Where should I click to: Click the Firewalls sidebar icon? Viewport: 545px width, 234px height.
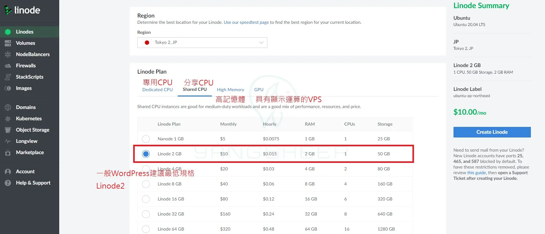[x=8, y=66]
